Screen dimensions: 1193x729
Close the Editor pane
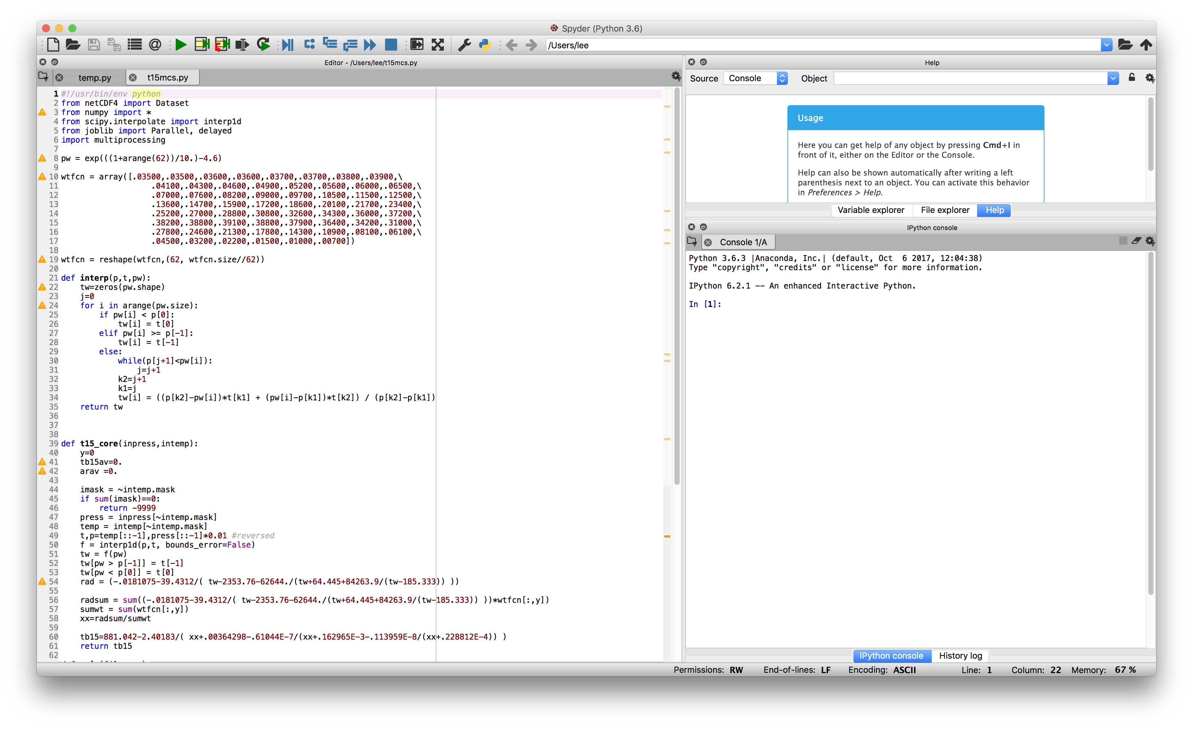click(43, 62)
